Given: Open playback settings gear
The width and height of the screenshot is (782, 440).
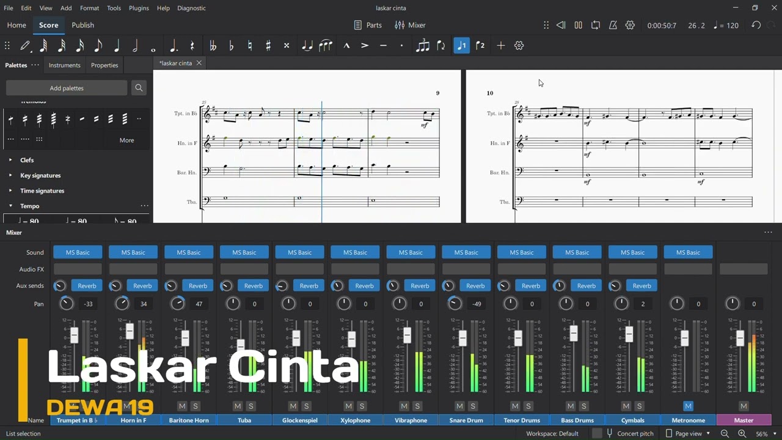Looking at the screenshot, I should (630, 25).
